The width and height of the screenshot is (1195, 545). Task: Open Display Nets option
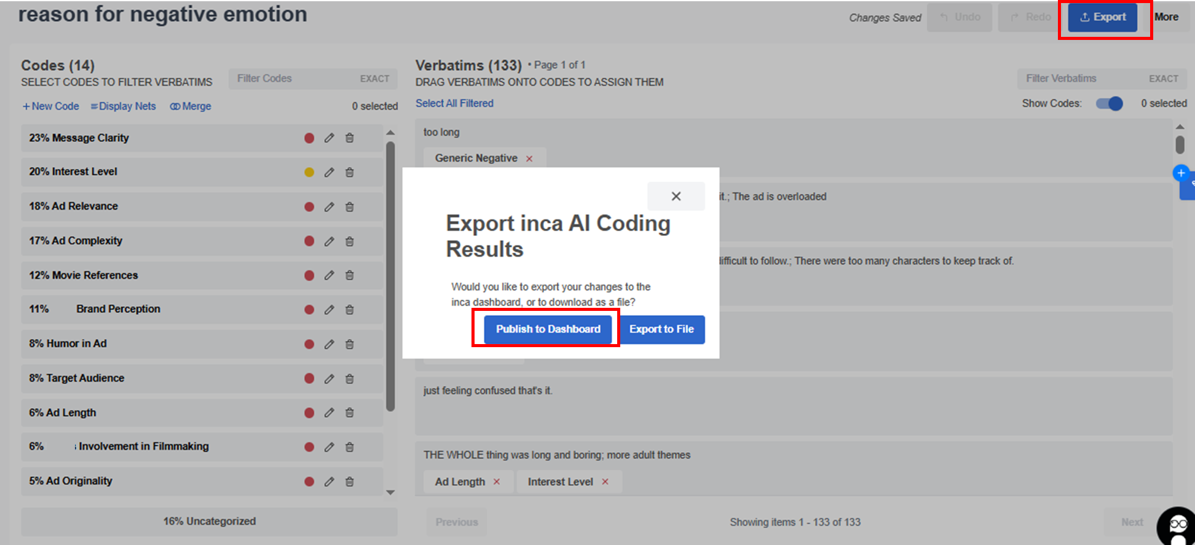point(124,106)
